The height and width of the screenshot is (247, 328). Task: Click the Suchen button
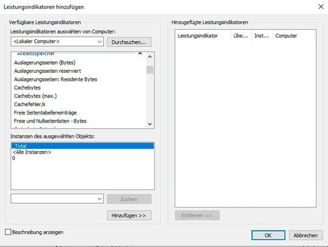(x=129, y=199)
